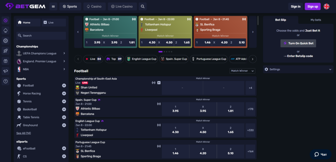Switch to the My bets tab
This screenshot has height=162, width=336.
point(316,20)
